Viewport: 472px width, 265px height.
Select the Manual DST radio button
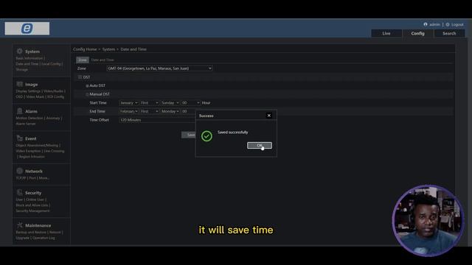(x=87, y=94)
